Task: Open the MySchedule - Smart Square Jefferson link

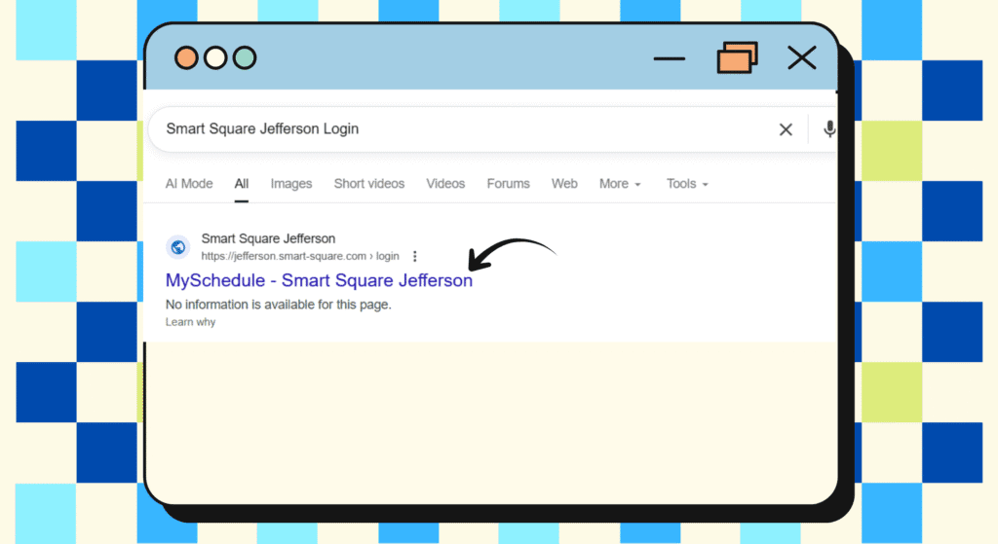Action: click(319, 281)
